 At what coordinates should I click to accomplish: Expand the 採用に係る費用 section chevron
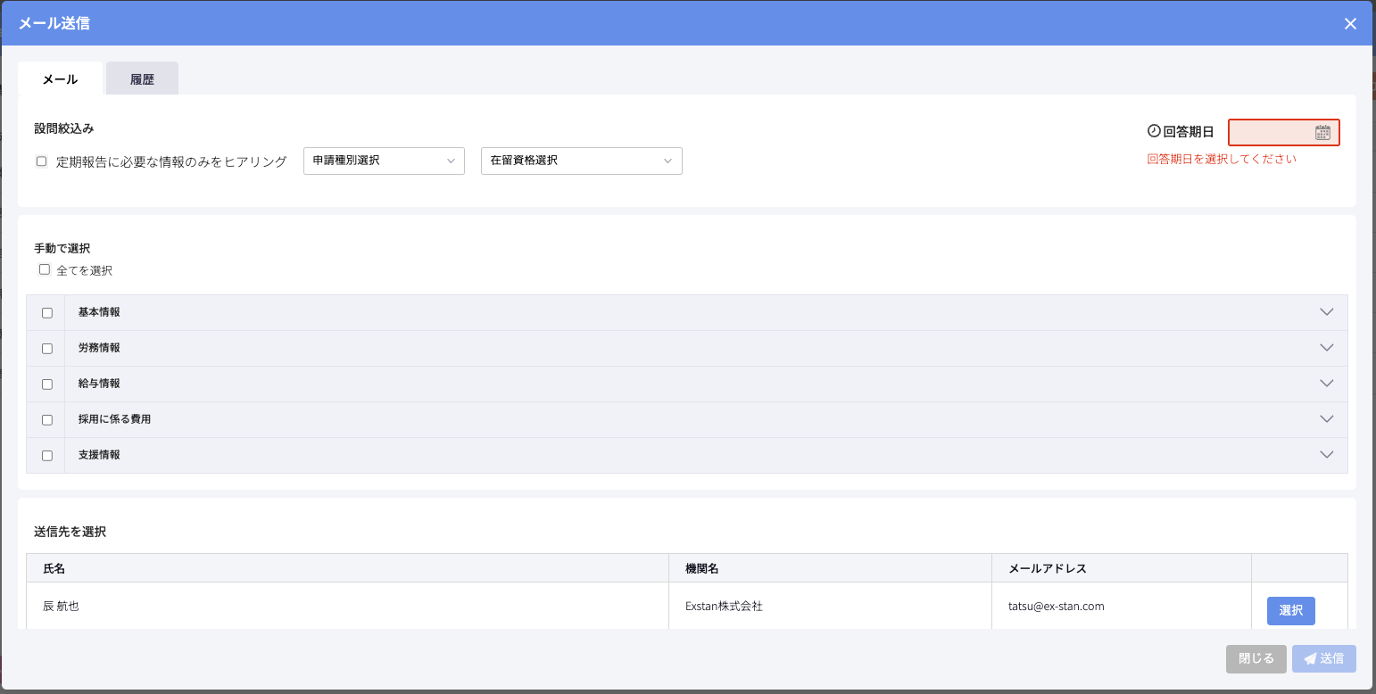(x=1326, y=419)
